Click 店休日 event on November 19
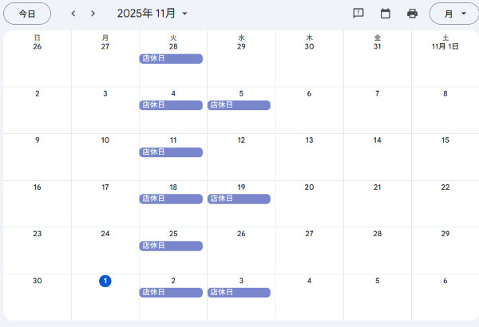This screenshot has width=479, height=327. click(239, 199)
